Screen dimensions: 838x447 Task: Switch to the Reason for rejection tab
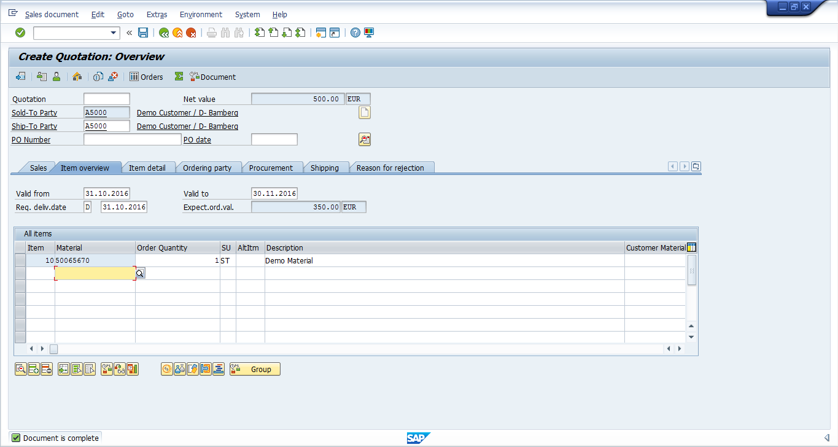click(390, 168)
